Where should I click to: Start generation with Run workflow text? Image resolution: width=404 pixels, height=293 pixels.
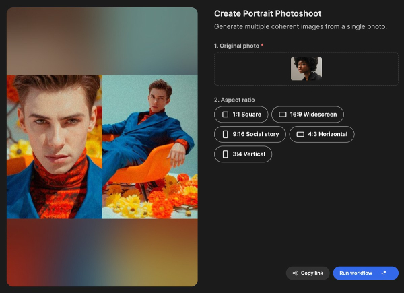(x=356, y=273)
